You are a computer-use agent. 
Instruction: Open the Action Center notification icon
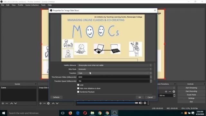pyautogui.click(x=193, y=113)
